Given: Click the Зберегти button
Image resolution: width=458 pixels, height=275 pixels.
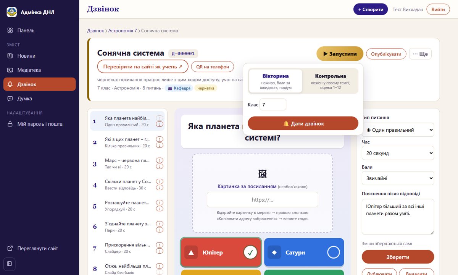Looking at the screenshot, I should click(x=398, y=257).
